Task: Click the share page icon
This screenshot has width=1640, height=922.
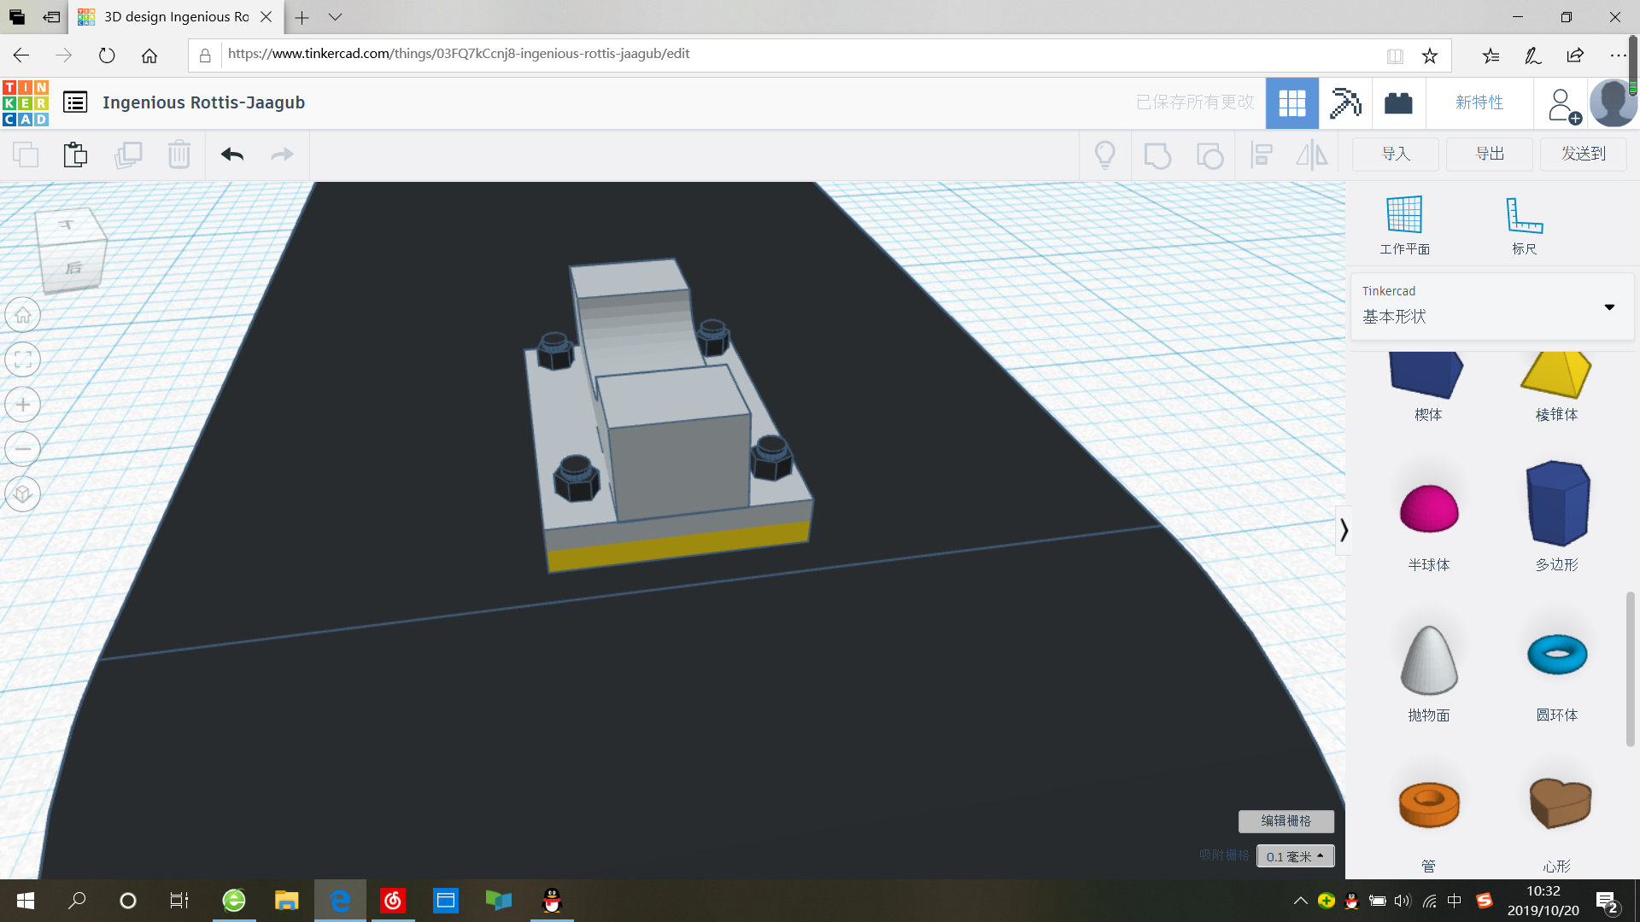Action: (x=1575, y=55)
